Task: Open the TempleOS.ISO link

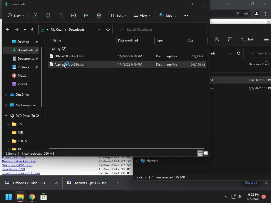Action: tap(13, 169)
